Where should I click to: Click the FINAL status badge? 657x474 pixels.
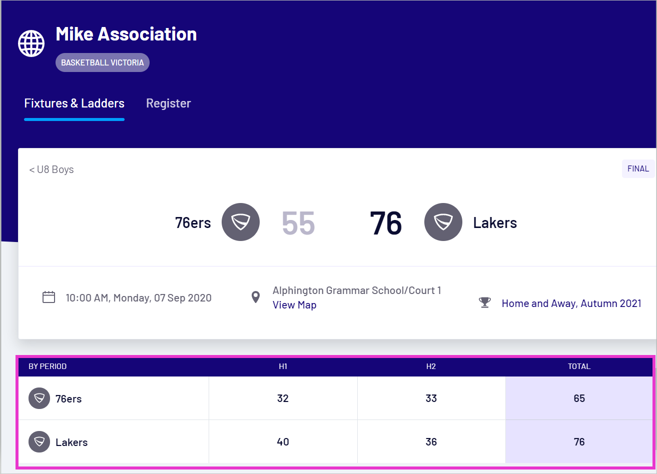(637, 169)
